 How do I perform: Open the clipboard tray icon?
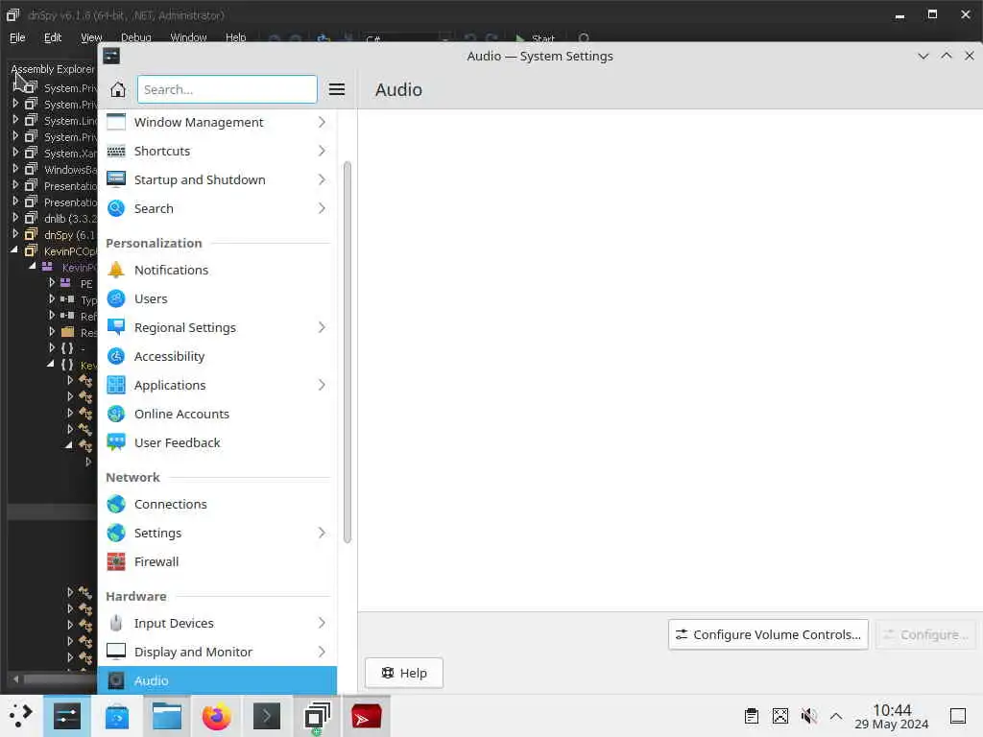point(752,716)
